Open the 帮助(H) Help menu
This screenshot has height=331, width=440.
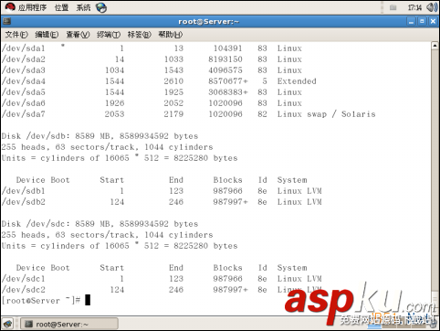pyautogui.click(x=170, y=35)
